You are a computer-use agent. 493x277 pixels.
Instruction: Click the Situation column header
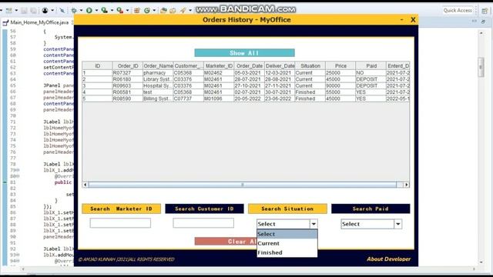point(310,65)
